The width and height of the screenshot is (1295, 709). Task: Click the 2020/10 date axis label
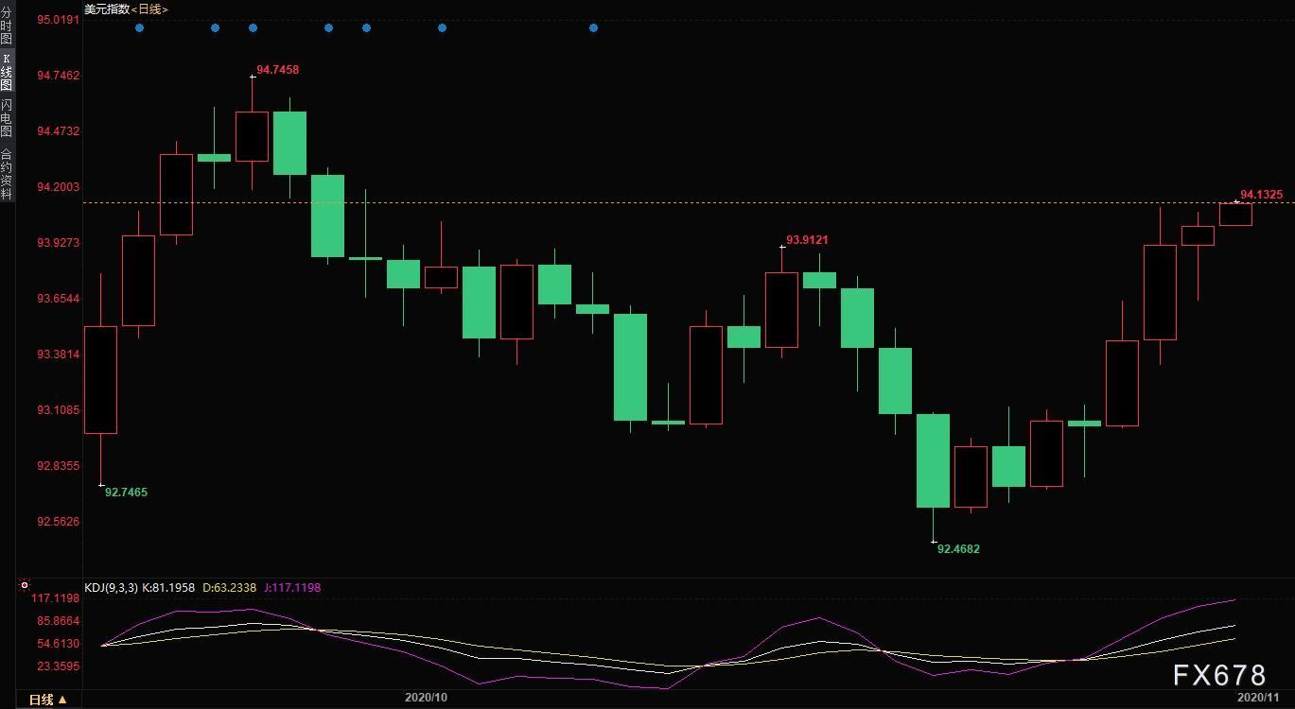click(426, 698)
